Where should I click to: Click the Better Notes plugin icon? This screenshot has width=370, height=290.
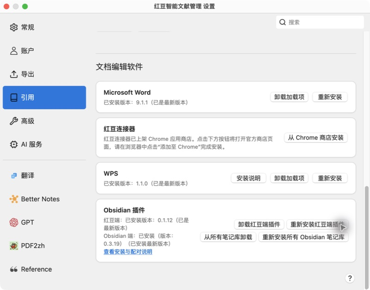click(x=14, y=199)
